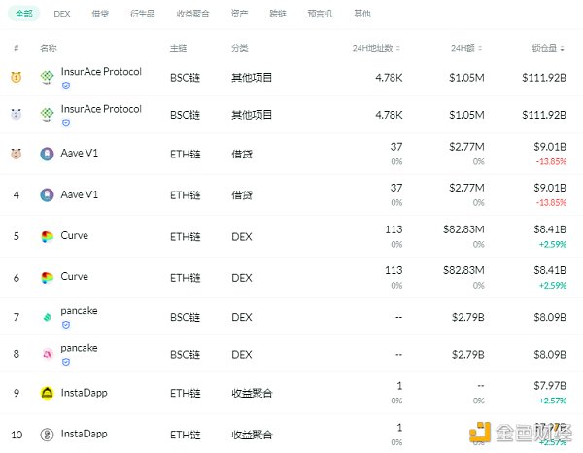Click $8.09B in rank 8 row
The height and width of the screenshot is (453, 583).
pos(550,354)
